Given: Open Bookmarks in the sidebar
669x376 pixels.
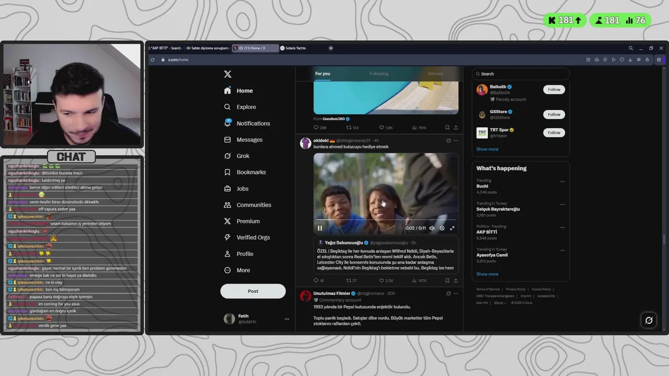Looking at the screenshot, I should pos(245,172).
